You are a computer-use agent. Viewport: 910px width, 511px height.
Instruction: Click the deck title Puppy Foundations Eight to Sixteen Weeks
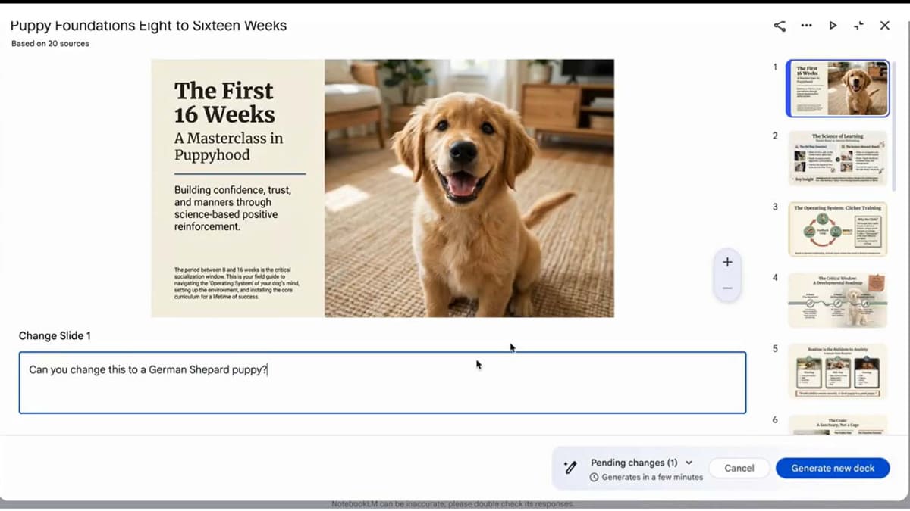[149, 26]
